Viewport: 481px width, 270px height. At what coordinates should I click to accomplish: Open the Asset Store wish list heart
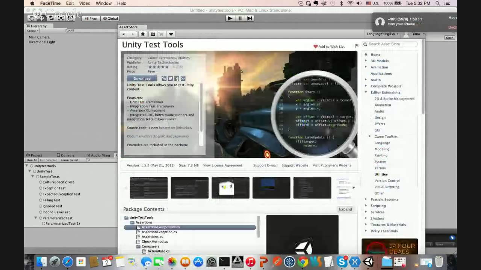pyautogui.click(x=171, y=34)
